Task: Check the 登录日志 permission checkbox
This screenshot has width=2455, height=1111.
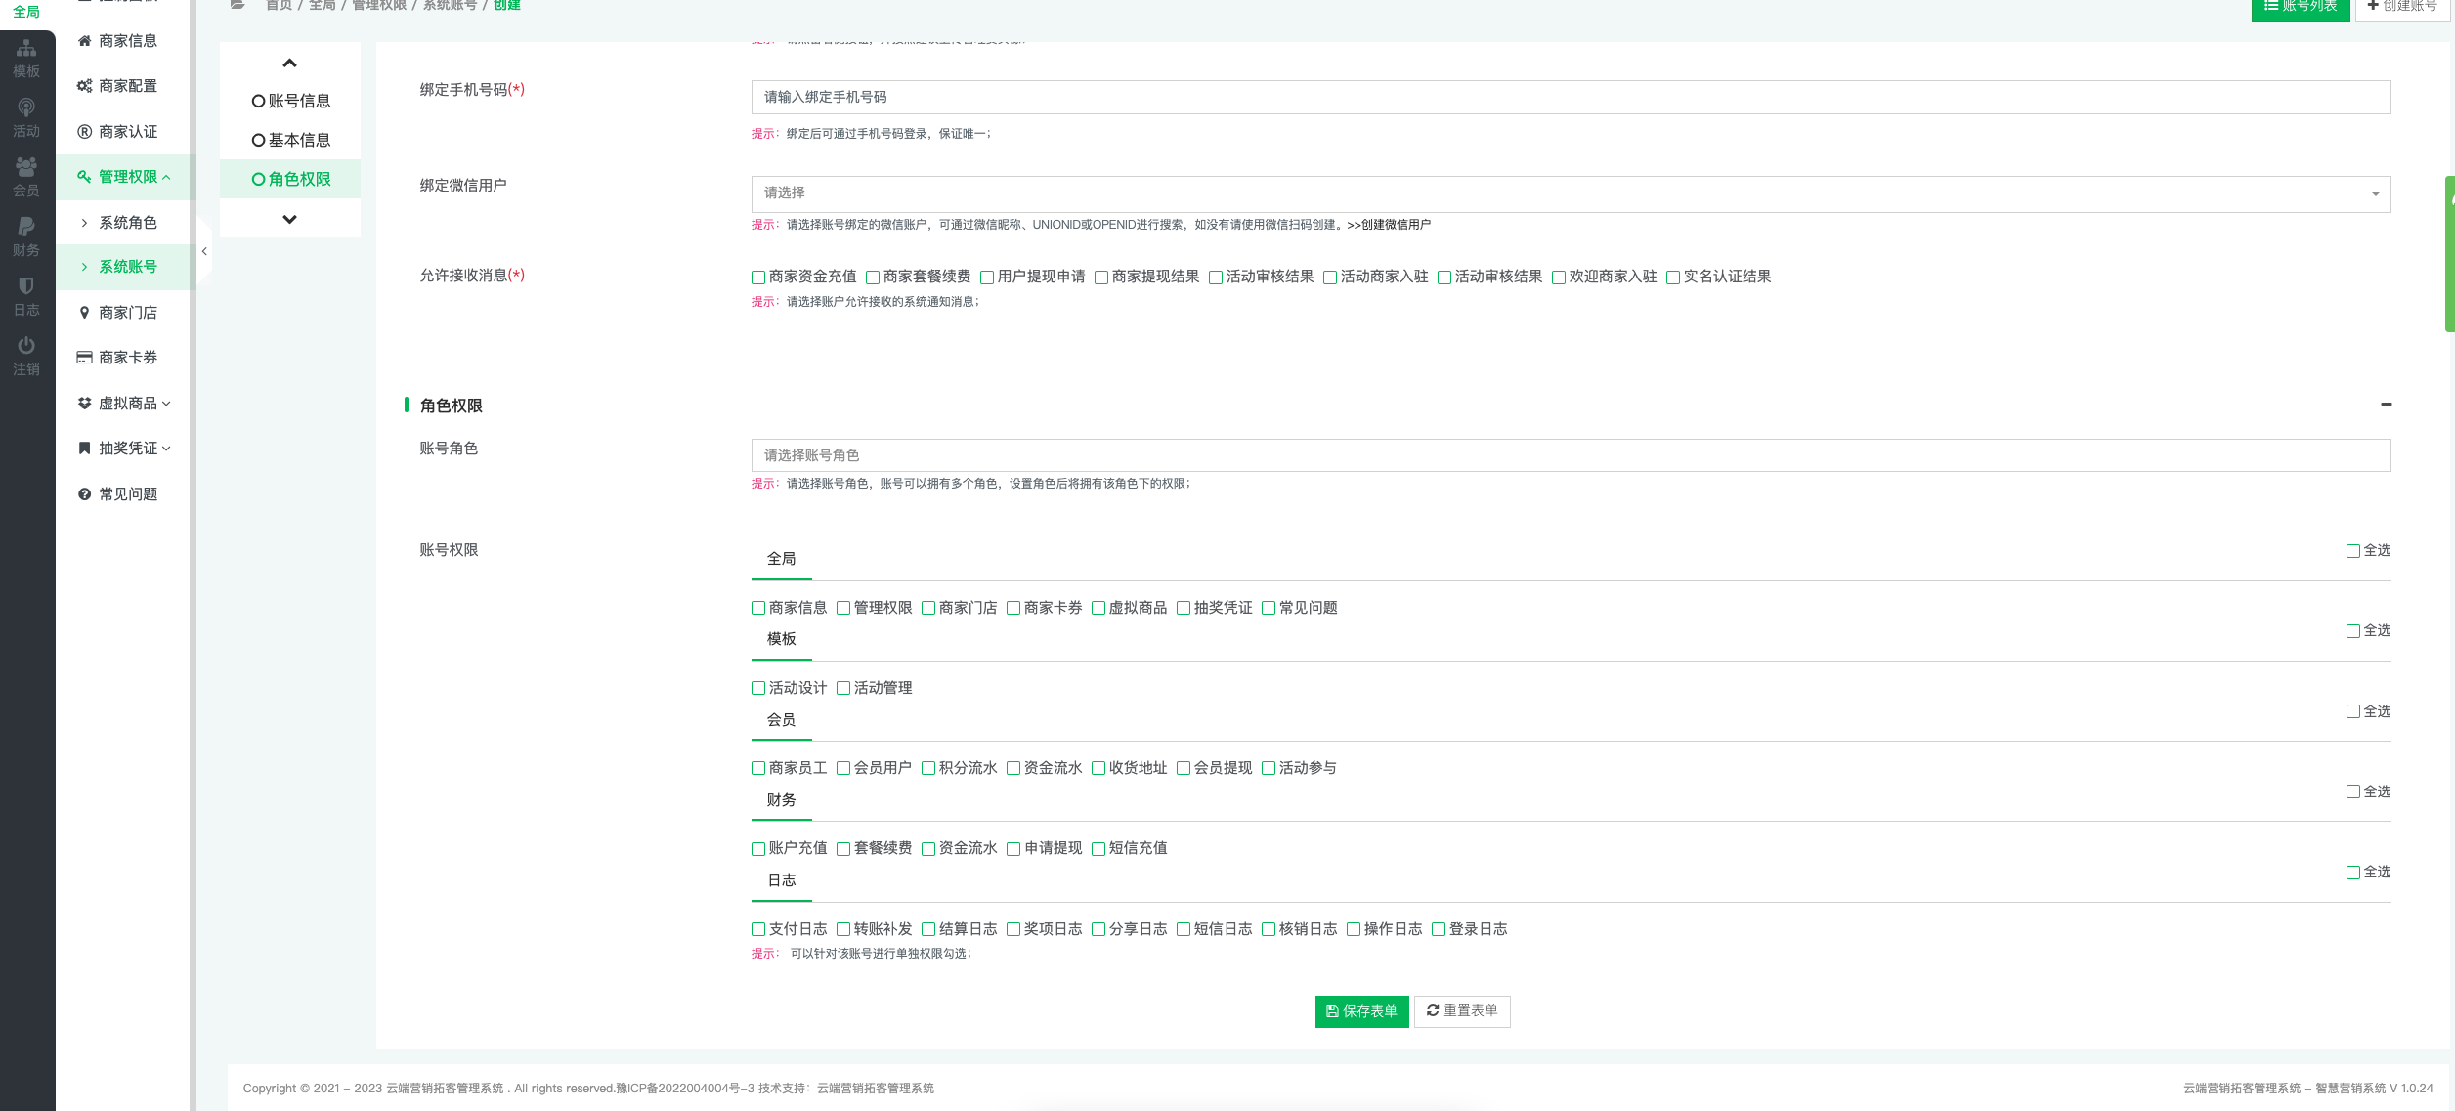Action: tap(1439, 929)
